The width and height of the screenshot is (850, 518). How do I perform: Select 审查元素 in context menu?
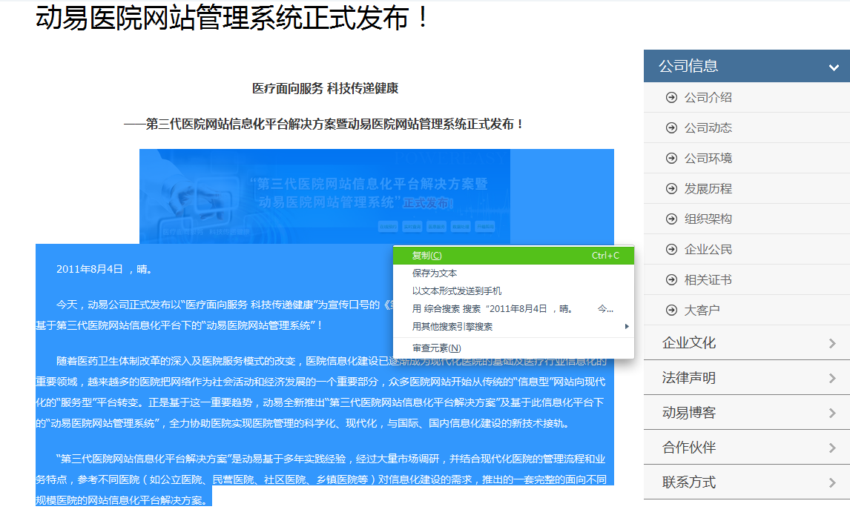[x=437, y=348]
